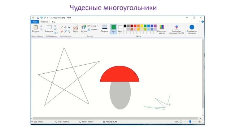
Task: Select the Pencil tool
Action: tap(62, 27)
